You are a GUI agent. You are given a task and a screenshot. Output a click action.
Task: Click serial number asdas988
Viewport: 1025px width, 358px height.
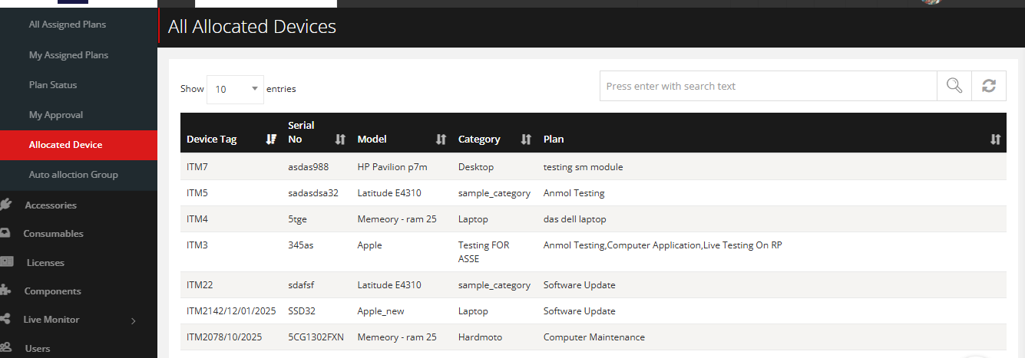tap(309, 166)
